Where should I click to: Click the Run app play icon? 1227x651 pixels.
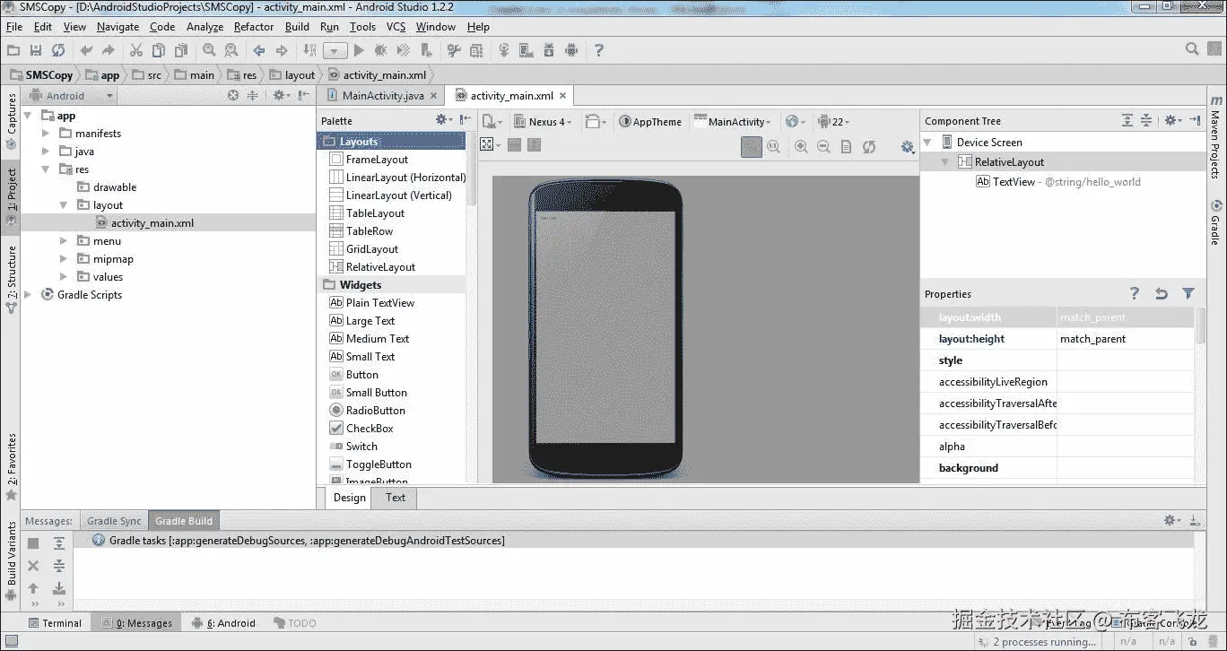(359, 50)
